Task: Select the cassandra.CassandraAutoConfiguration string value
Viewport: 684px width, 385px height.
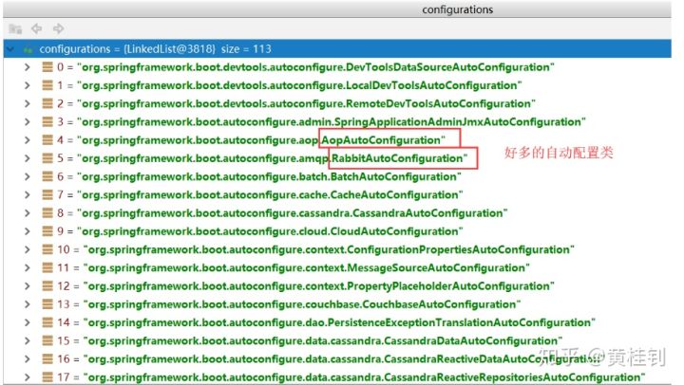Action: 293,213
